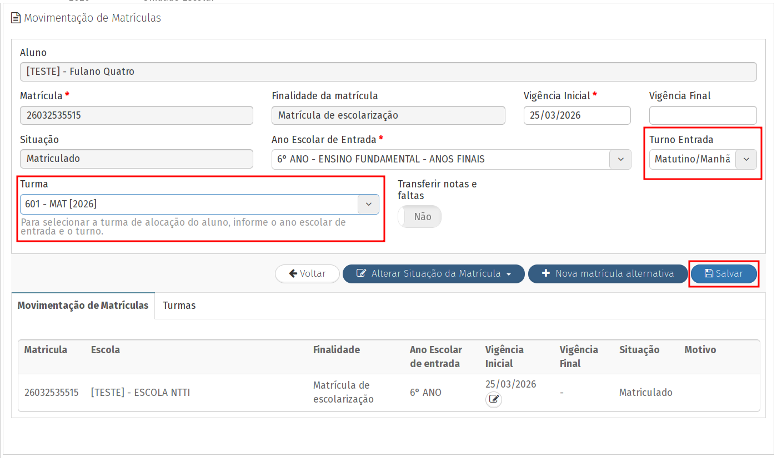Expand the Ano Escolar de Entrada dropdown
The image size is (777, 458).
pos(620,160)
